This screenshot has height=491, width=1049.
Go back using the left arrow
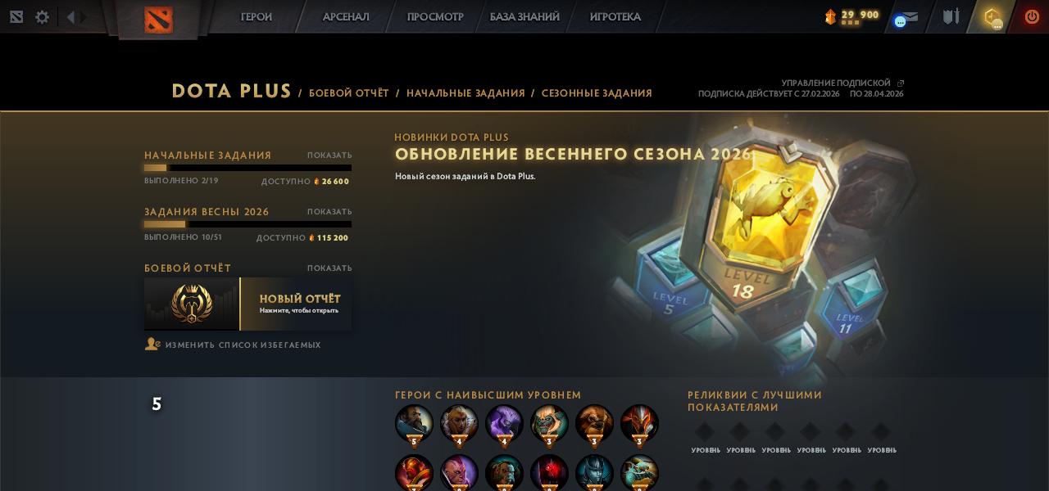[x=70, y=16]
